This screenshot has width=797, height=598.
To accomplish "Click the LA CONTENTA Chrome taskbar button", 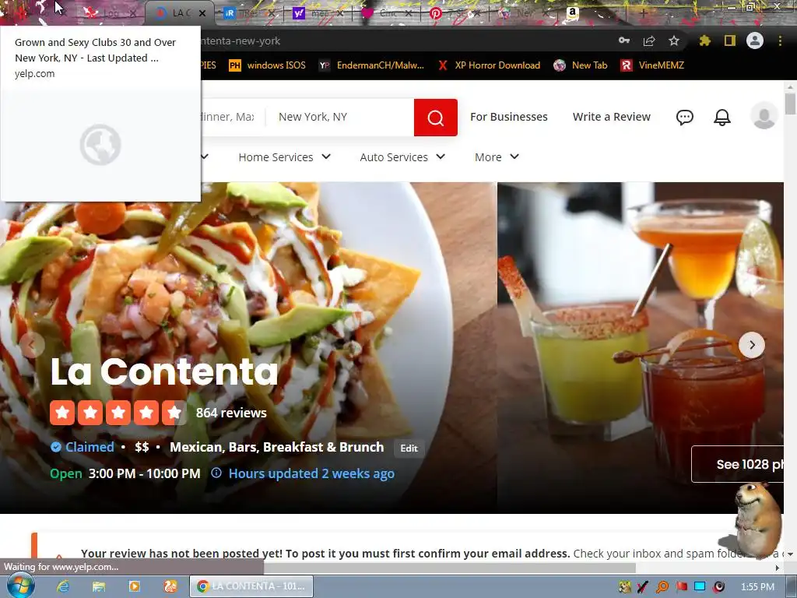I will coord(251,586).
